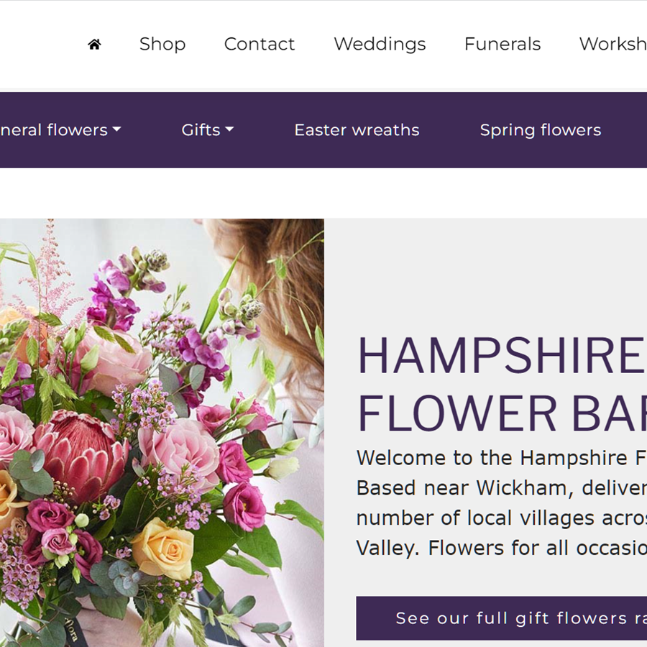Click the caret beside Funeral flowers
The height and width of the screenshot is (647, 647).
[116, 130]
